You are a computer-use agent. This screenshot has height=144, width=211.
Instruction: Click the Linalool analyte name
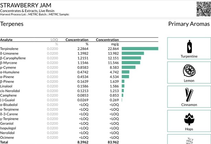coord(6,86)
